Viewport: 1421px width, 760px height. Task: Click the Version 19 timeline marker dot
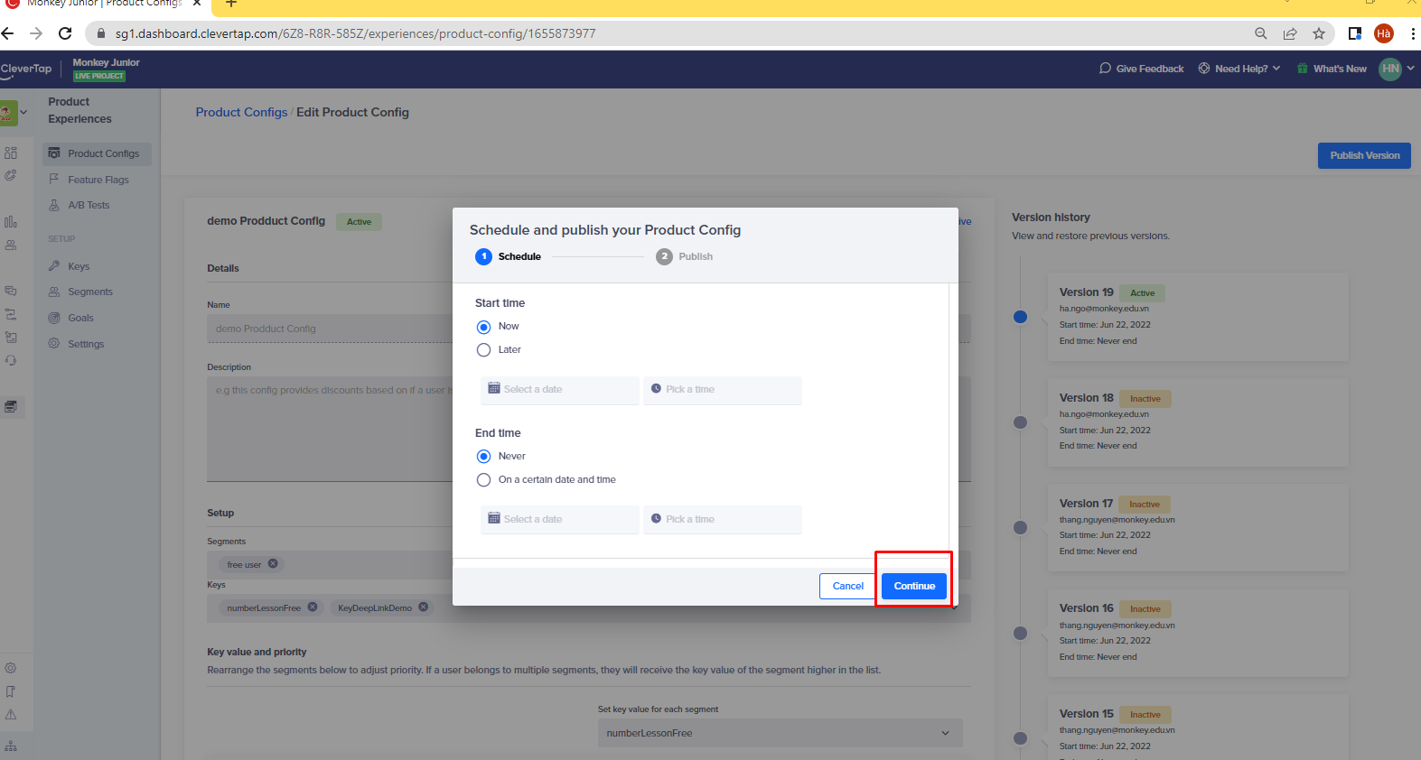[x=1020, y=317]
